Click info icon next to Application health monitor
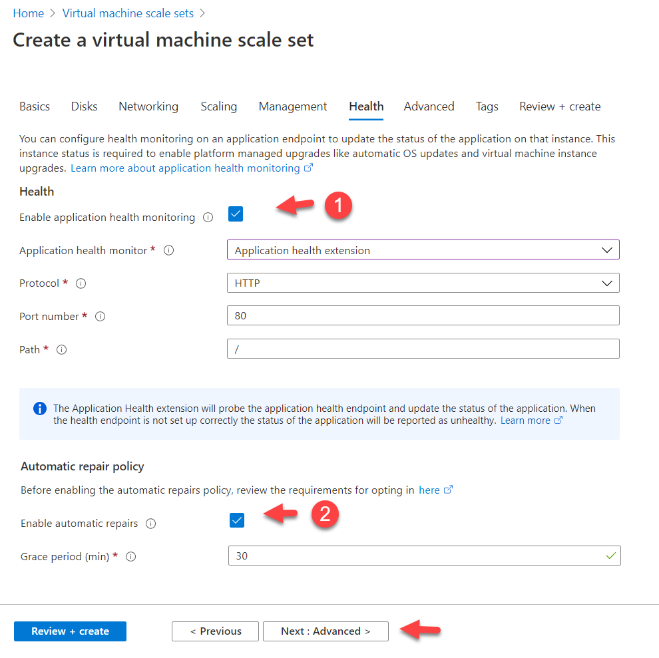The height and width of the screenshot is (658, 659). click(x=169, y=251)
